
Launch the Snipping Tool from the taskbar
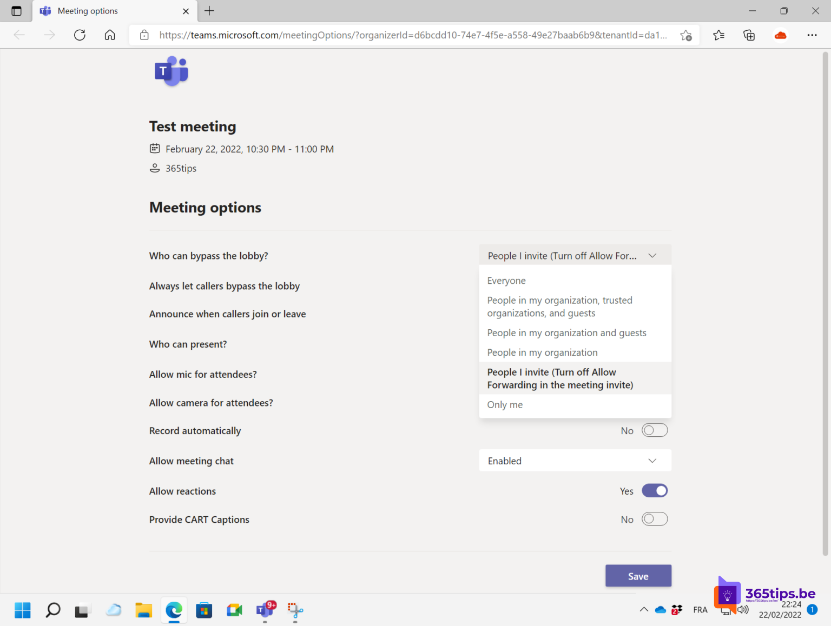click(295, 610)
